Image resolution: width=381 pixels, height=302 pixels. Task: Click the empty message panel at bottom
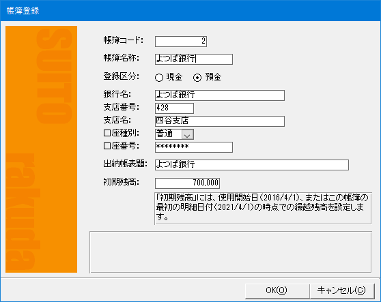(231, 252)
